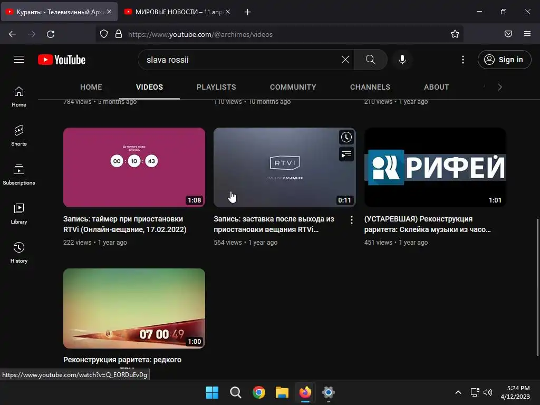The width and height of the screenshot is (540, 405).
Task: Click the YouTube logo
Action: click(62, 60)
